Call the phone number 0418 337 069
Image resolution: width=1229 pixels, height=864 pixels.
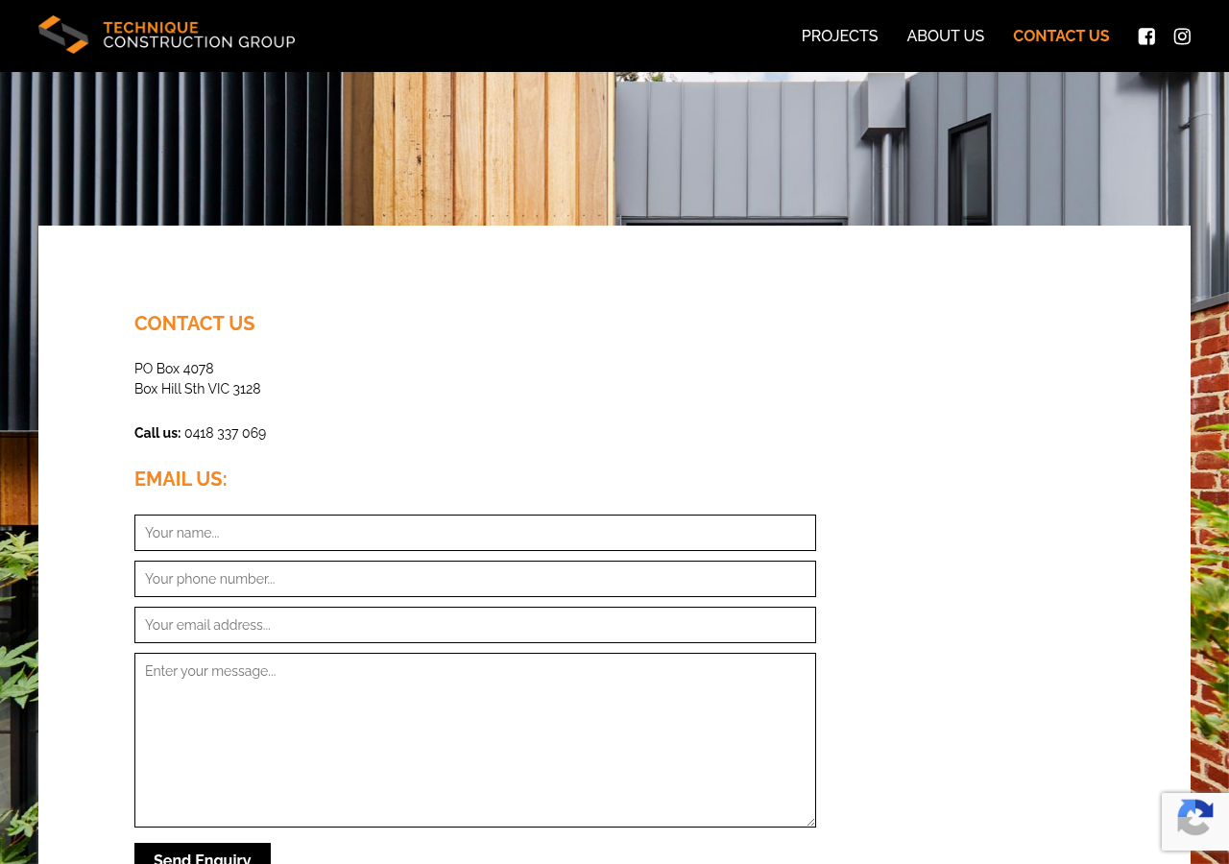[x=225, y=432]
